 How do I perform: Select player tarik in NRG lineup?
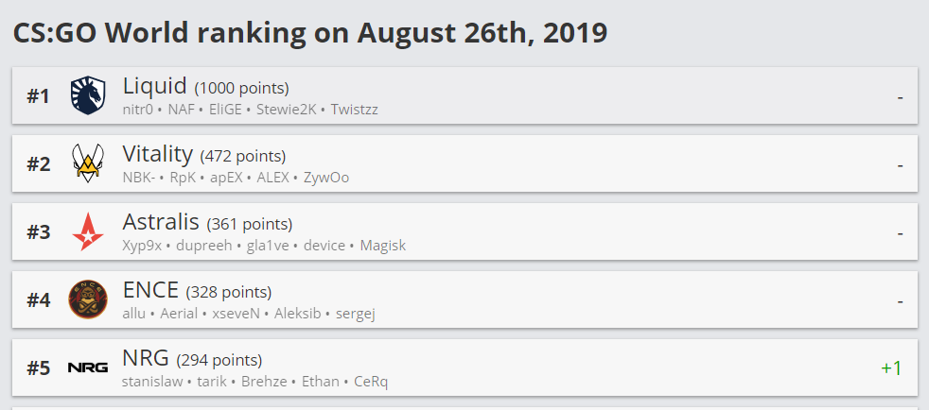point(212,382)
